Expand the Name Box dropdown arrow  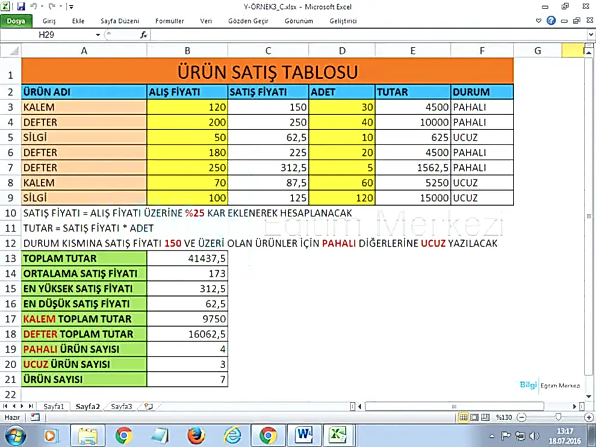coord(98,35)
